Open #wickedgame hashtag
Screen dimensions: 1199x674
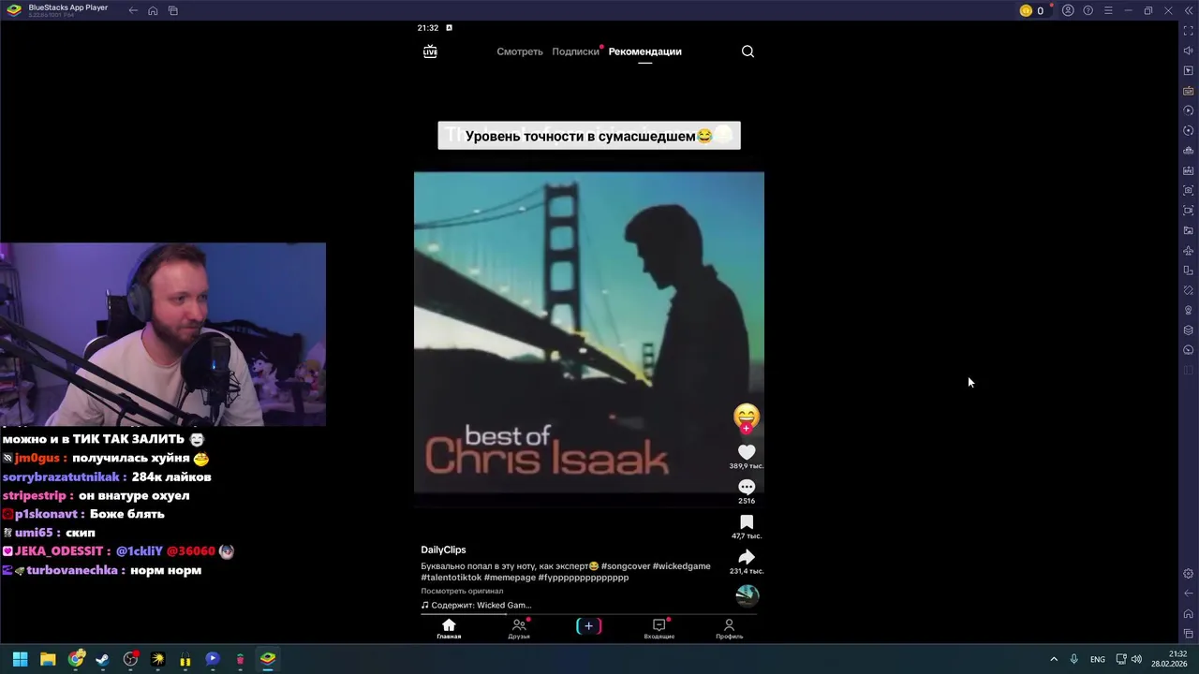click(x=681, y=566)
